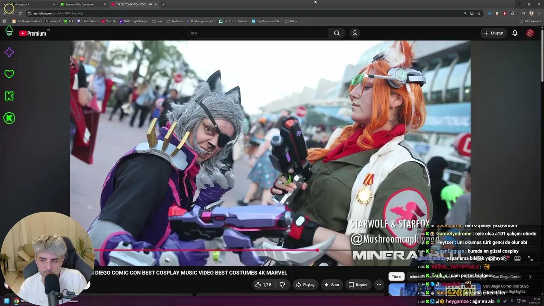Click the Paylaş share button
The width and height of the screenshot is (544, 306).
click(x=305, y=285)
